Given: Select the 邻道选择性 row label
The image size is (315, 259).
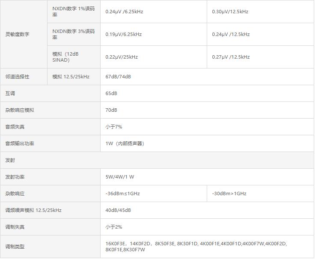Looking at the screenshot, I should point(17,77).
